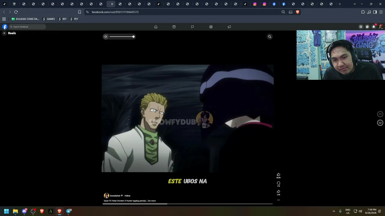Open the reel more options menu
The image size is (385, 216).
click(x=279, y=200)
